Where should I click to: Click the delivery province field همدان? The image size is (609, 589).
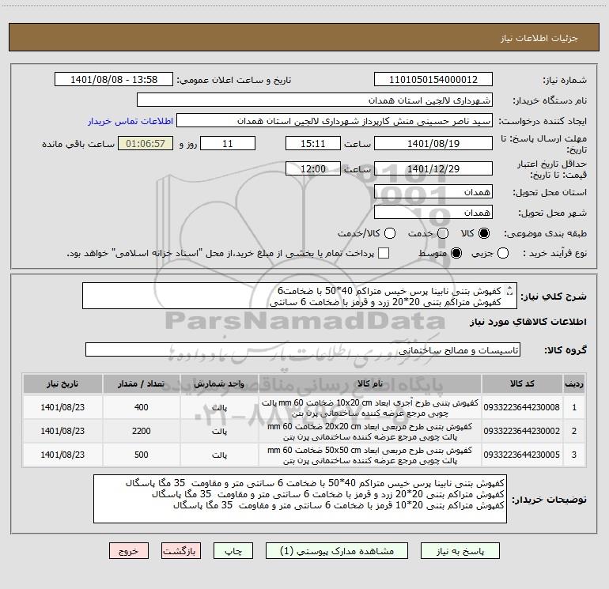(433, 192)
